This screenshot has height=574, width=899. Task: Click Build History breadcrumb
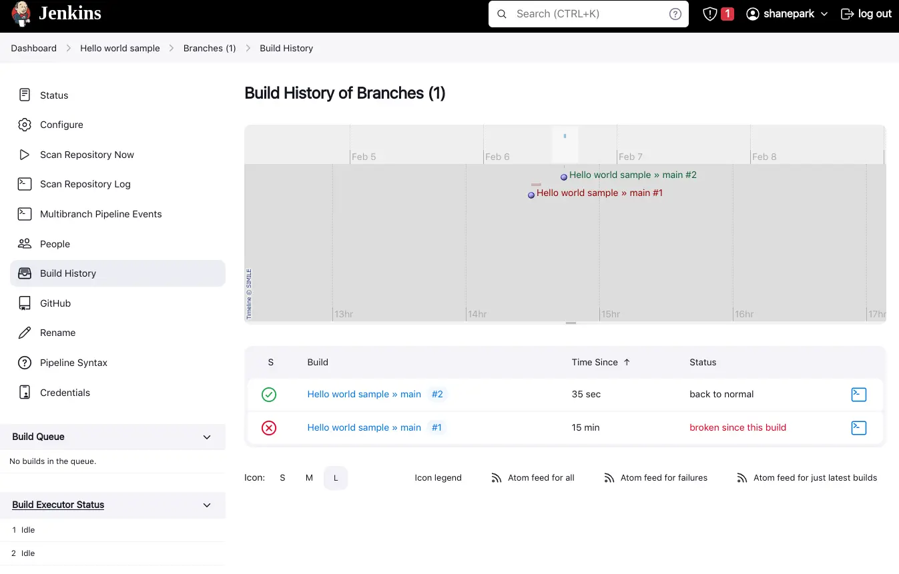[x=286, y=48]
